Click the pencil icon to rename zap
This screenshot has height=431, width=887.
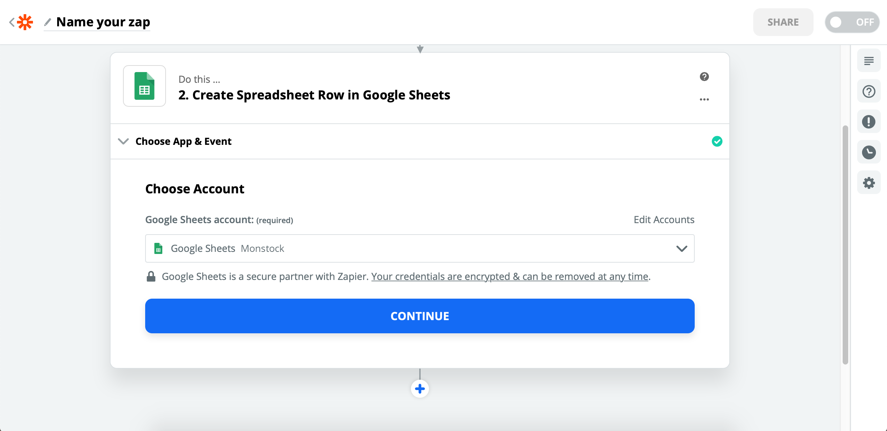click(48, 22)
